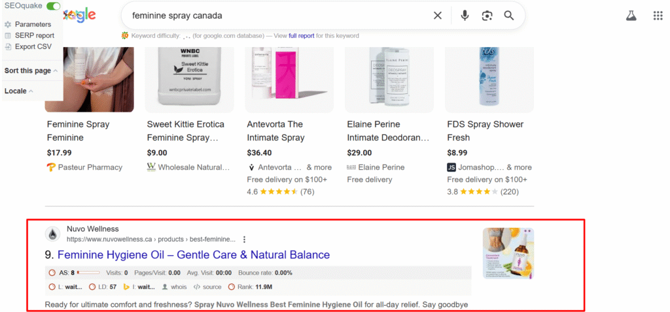Screen dimensions: 670x312
Task: View page source from SEOquake bar
Action: click(208, 287)
